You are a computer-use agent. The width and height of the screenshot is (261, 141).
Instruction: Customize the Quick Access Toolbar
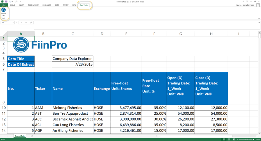20,1
